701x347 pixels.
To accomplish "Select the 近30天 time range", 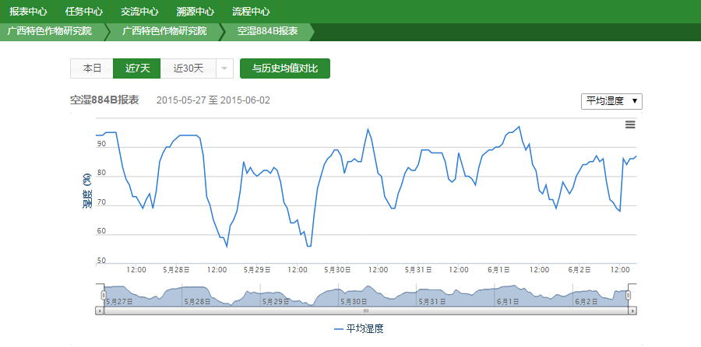I will click(188, 68).
